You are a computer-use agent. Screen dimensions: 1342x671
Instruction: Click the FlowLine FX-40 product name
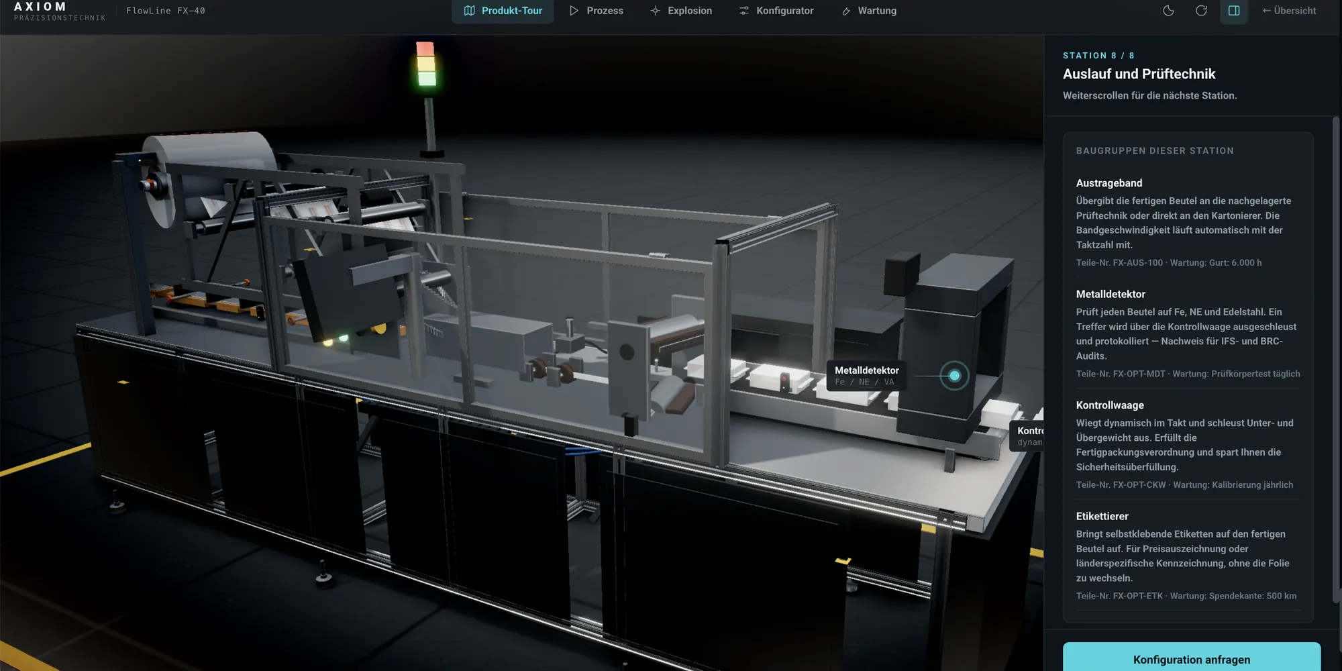pyautogui.click(x=166, y=11)
